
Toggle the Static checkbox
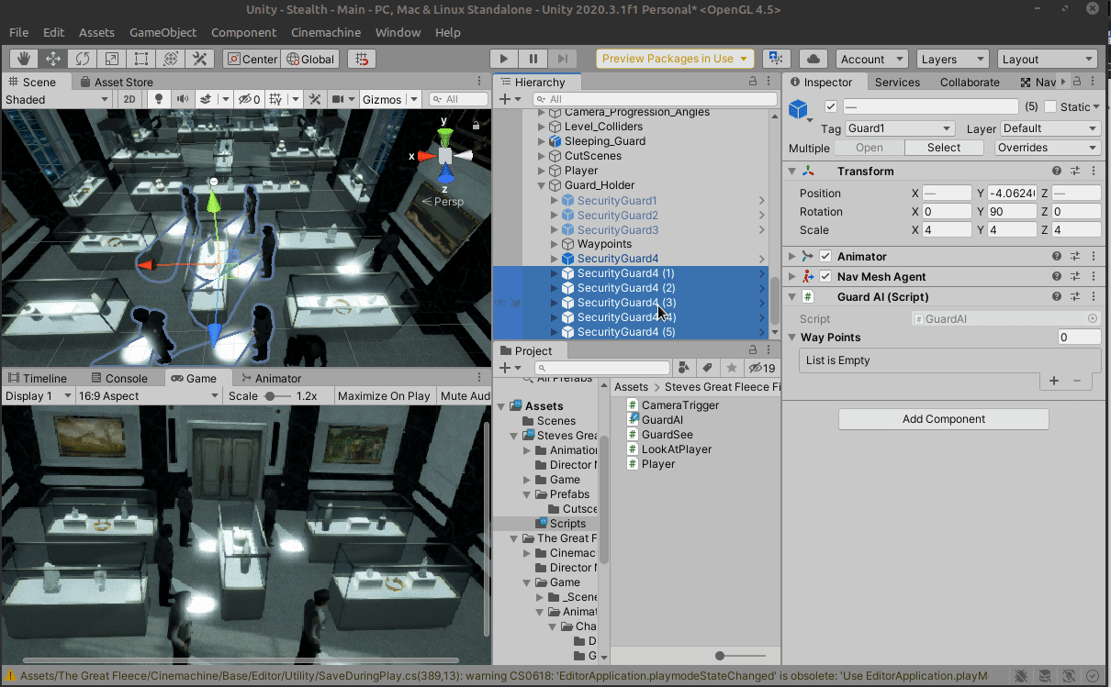(1050, 106)
